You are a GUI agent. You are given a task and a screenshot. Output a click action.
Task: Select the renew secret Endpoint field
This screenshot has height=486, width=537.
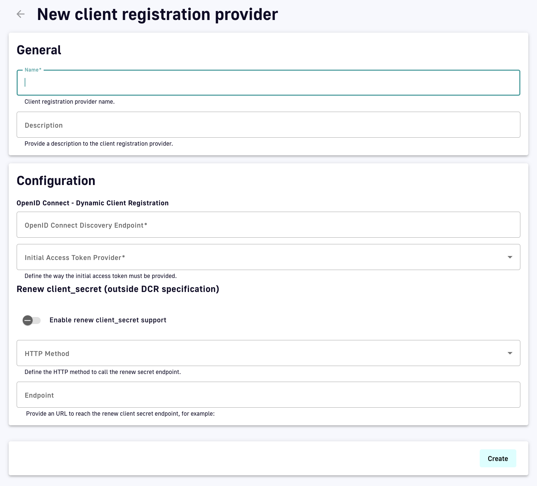pyautogui.click(x=268, y=395)
